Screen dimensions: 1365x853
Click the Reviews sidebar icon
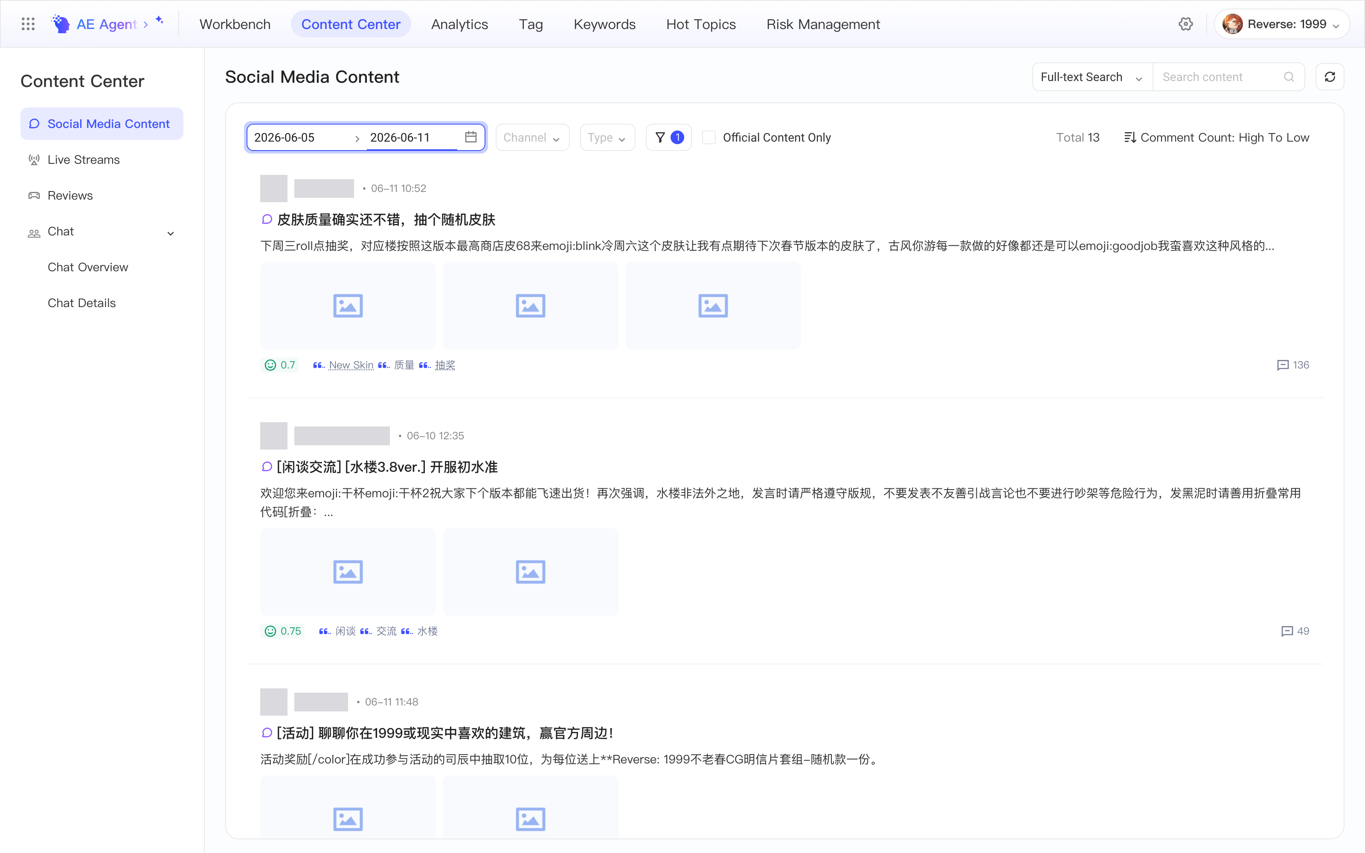[34, 195]
